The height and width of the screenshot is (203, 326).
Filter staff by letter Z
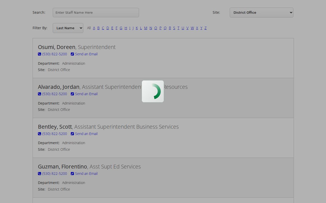point(206,28)
